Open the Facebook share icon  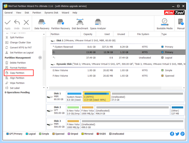pos(172,134)
